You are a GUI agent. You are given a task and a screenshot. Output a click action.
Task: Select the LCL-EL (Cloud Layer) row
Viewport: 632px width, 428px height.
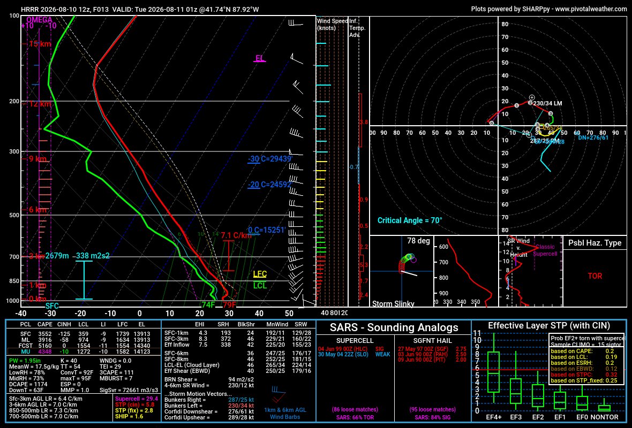pos(238,365)
